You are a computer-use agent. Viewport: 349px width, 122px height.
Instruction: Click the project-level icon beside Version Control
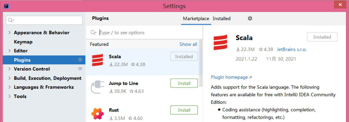(x=80, y=69)
